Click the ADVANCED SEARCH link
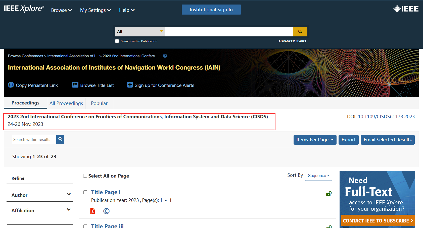 pyautogui.click(x=293, y=41)
